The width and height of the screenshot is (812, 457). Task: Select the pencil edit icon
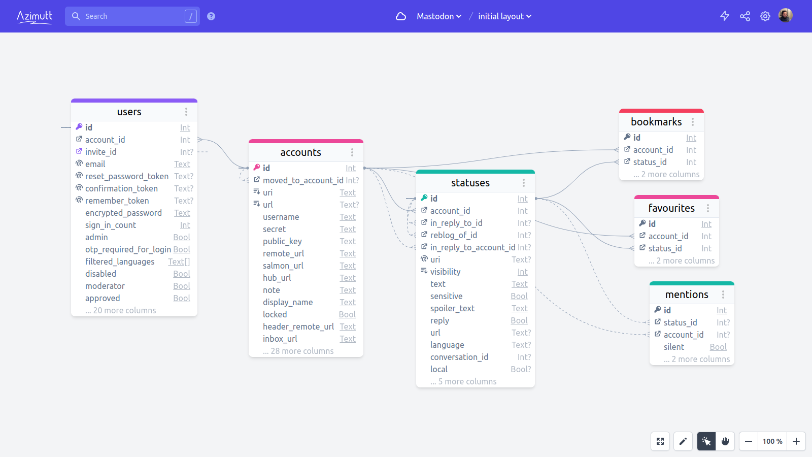683,441
